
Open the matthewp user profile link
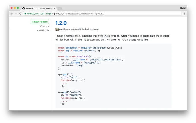(65, 29)
